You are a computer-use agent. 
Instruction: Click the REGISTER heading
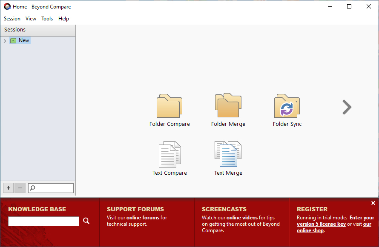tap(312, 209)
